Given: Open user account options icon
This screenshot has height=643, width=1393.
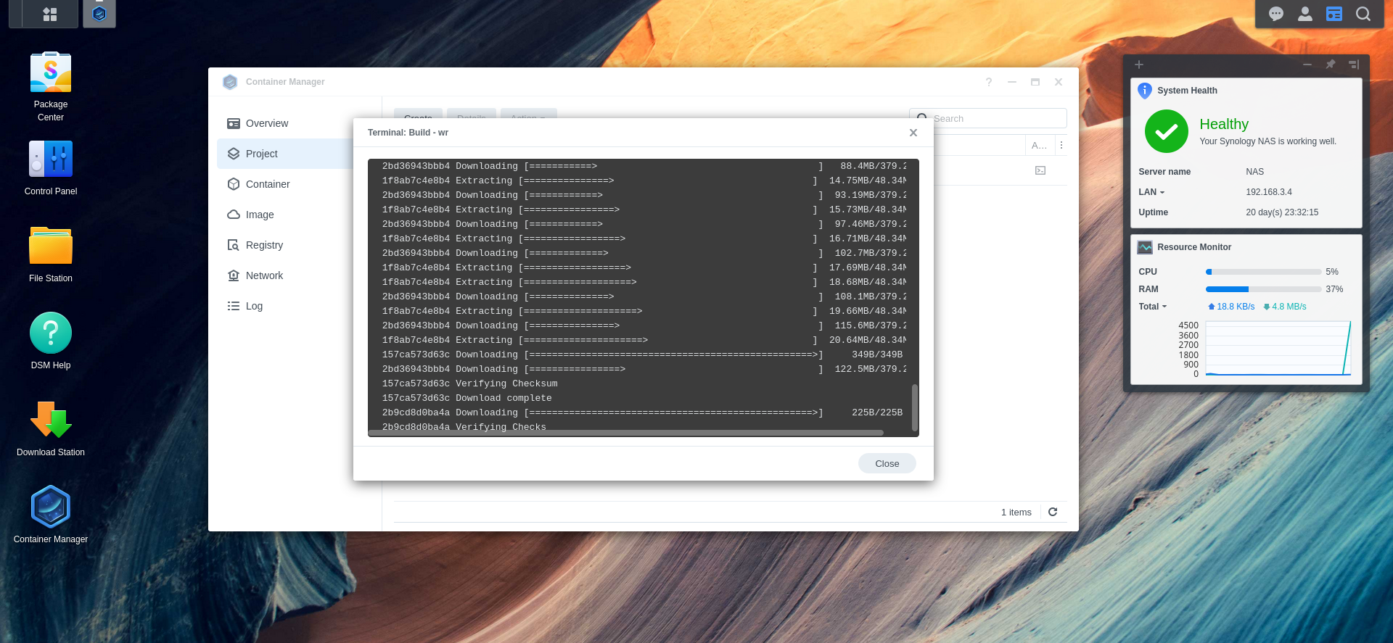Looking at the screenshot, I should (1305, 14).
